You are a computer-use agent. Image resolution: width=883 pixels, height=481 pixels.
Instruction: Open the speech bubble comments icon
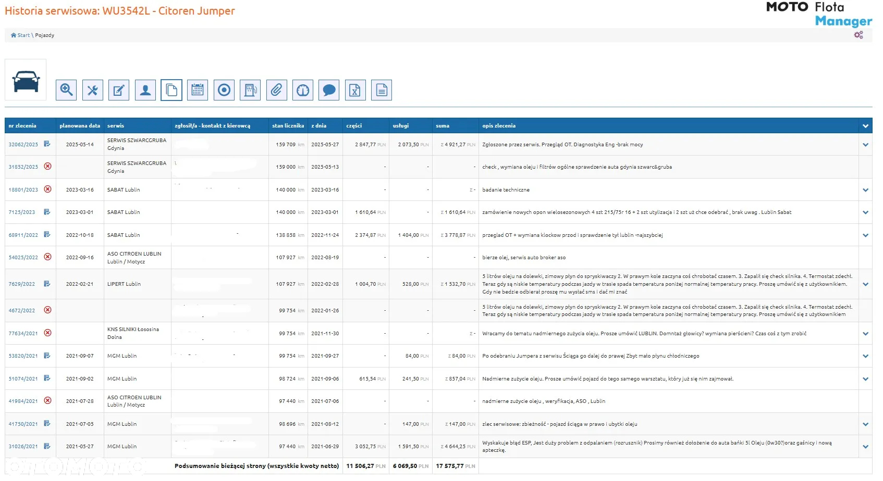pyautogui.click(x=329, y=90)
